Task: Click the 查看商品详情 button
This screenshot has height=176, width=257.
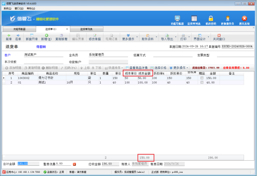Action: (x=136, y=68)
